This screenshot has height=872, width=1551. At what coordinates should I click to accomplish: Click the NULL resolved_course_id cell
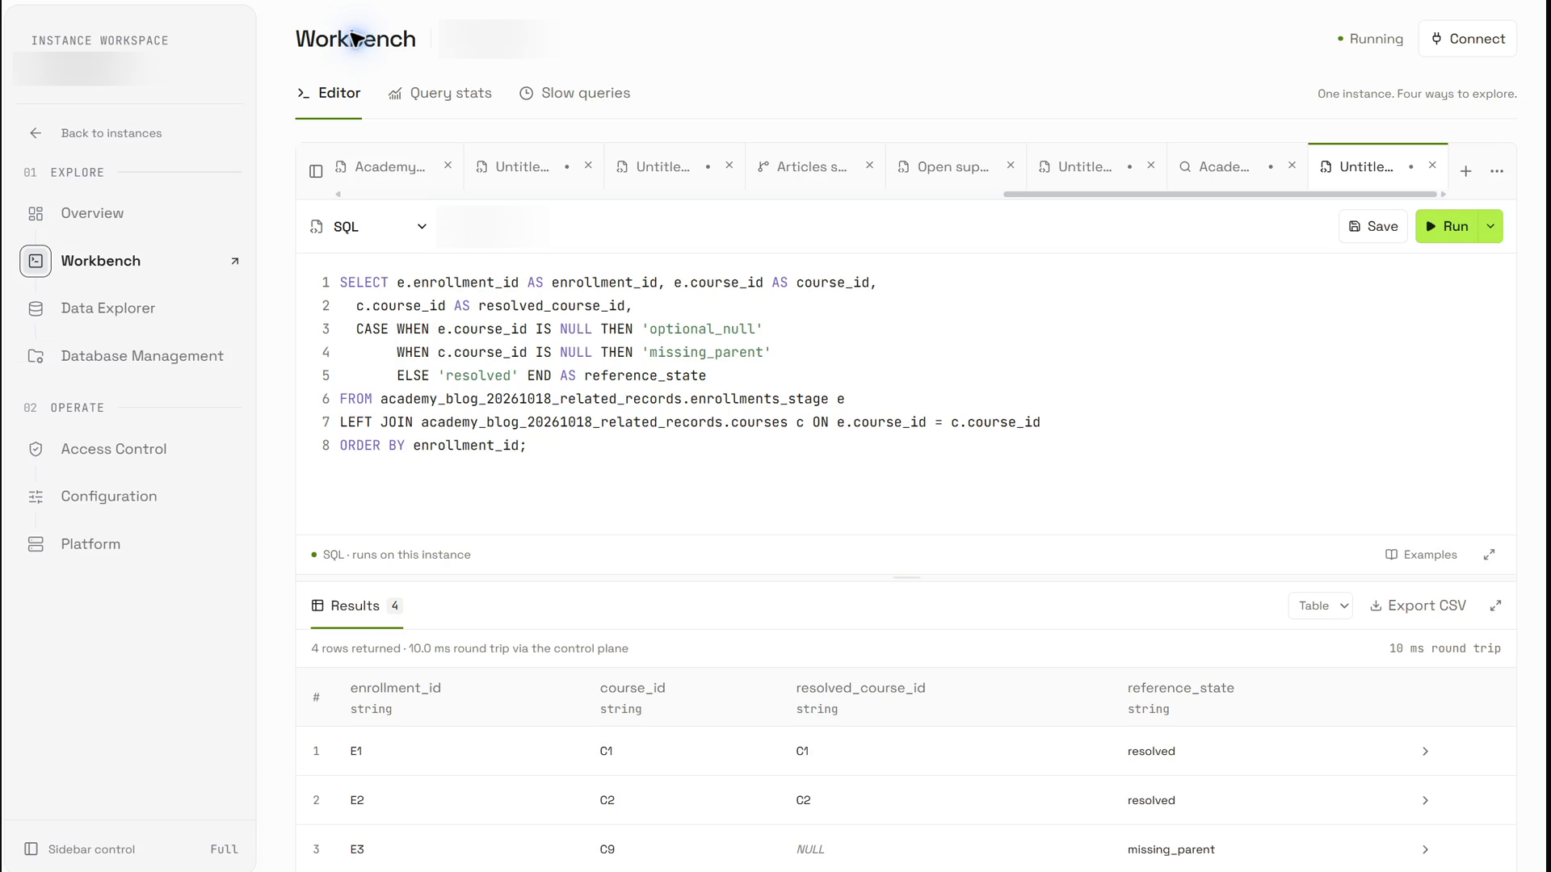pos(810,850)
